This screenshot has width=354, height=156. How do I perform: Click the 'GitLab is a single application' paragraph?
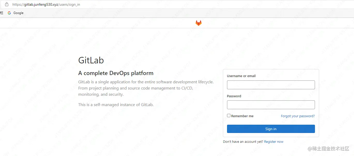[146, 88]
